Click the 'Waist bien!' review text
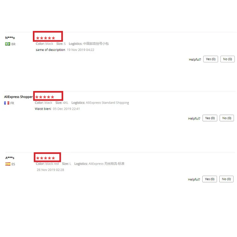This screenshot has height=237, width=237. click(43, 109)
